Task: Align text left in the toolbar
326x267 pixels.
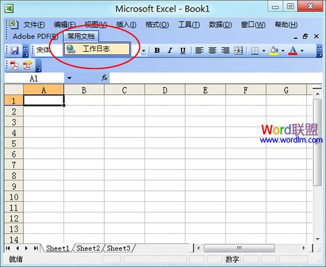Action: 199,50
